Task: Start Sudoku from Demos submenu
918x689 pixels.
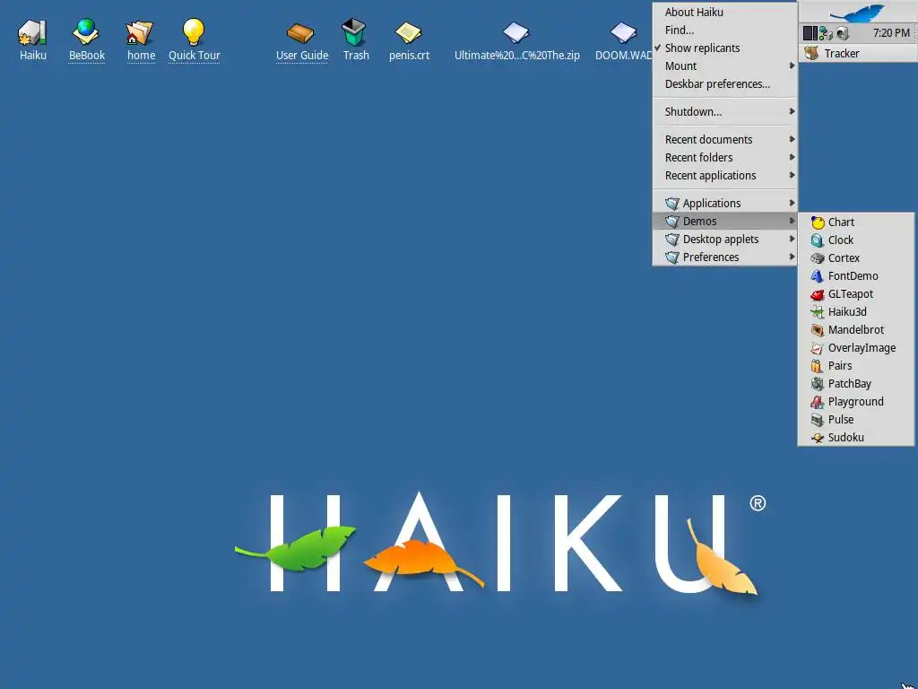Action: [x=856, y=438]
